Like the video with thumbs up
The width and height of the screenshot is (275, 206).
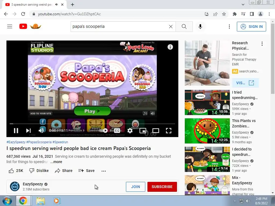pos(16,171)
